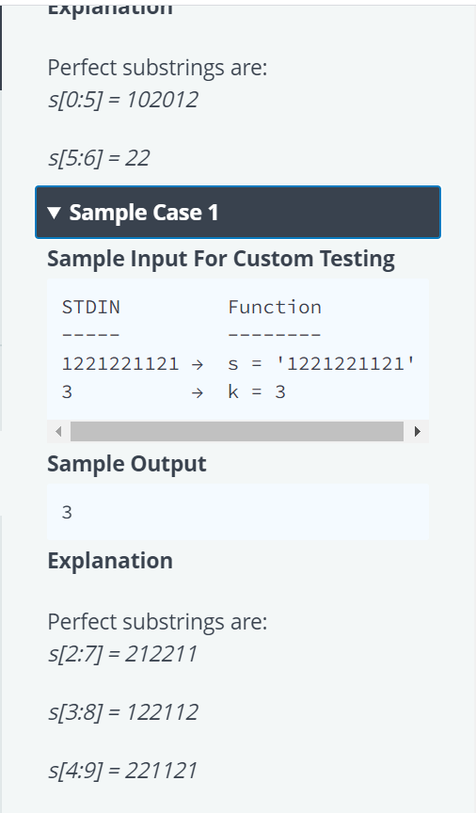Image resolution: width=476 pixels, height=813 pixels.
Task: Click the k = 3 line
Action: pyautogui.click(x=257, y=392)
